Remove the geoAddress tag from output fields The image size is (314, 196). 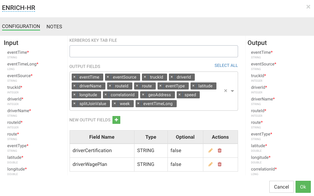(143, 95)
